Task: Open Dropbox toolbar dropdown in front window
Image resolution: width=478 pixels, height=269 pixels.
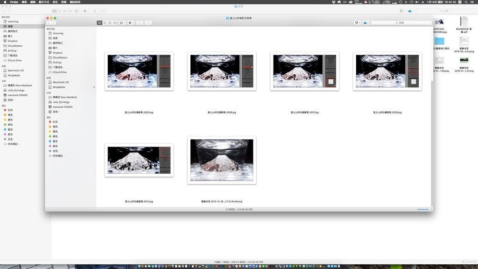Action: point(358,23)
